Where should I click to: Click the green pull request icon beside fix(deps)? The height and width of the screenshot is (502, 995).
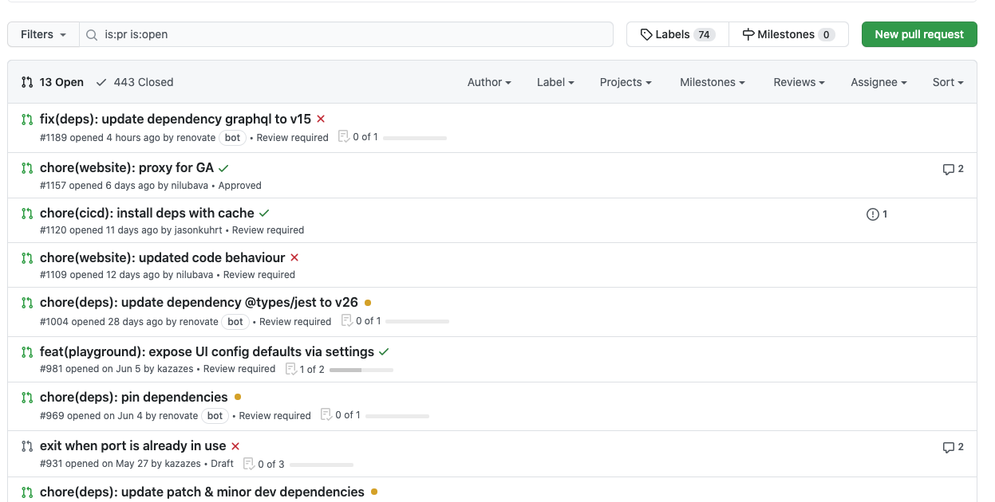tap(27, 118)
